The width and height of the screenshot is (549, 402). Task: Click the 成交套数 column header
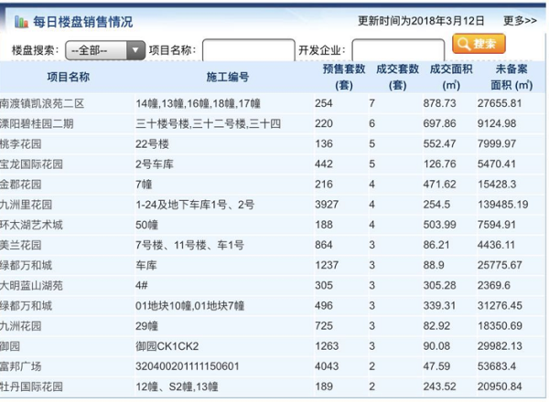(x=397, y=77)
